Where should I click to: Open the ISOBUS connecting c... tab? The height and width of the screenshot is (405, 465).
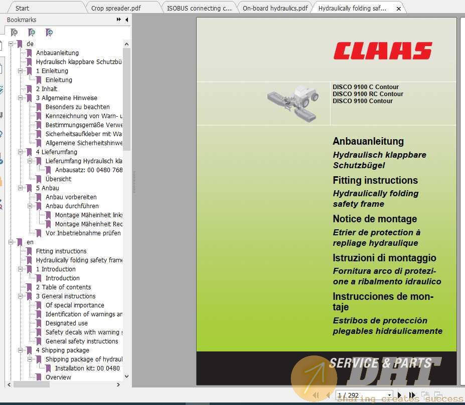[199, 9]
